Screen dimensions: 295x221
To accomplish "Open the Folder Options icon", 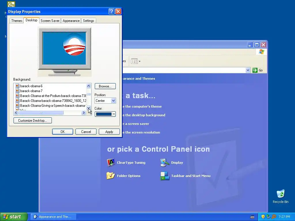I will click(x=111, y=176).
